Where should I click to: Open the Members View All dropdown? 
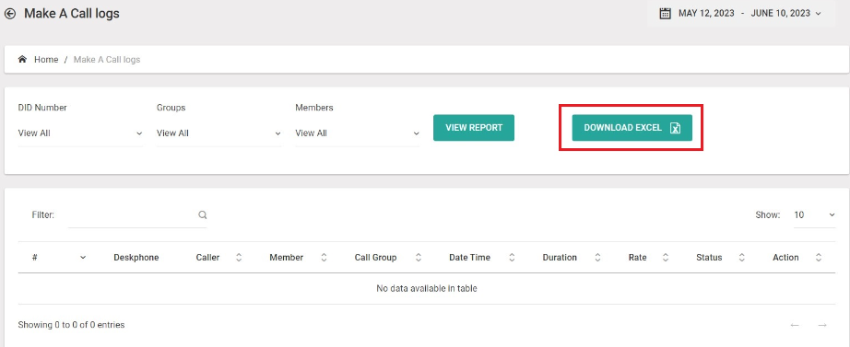(358, 133)
